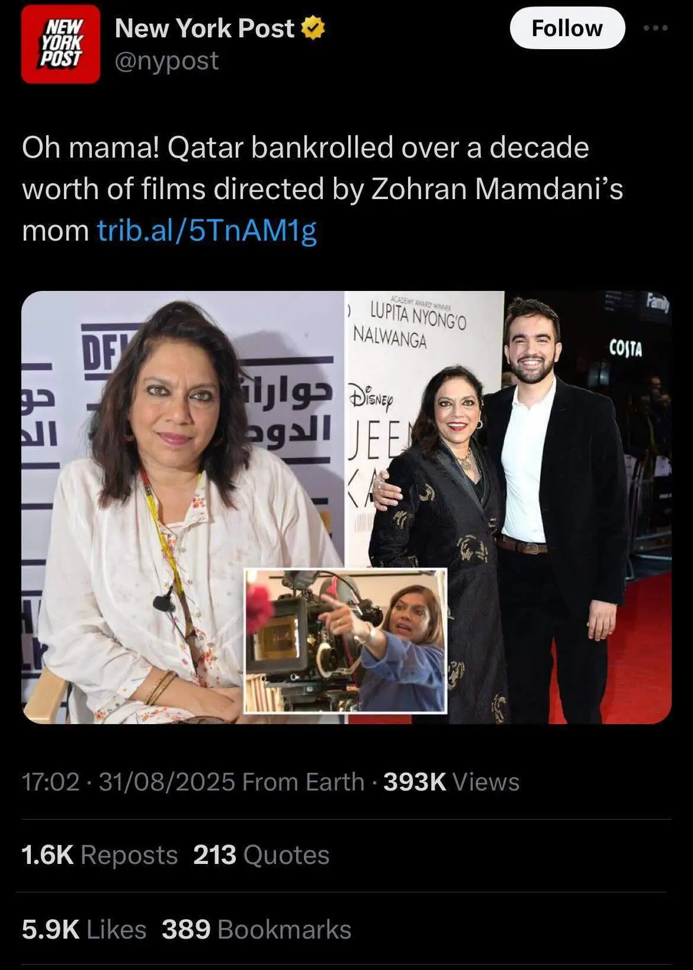Open the three-dot more options menu
Image resolution: width=693 pixels, height=970 pixels.
click(x=656, y=28)
